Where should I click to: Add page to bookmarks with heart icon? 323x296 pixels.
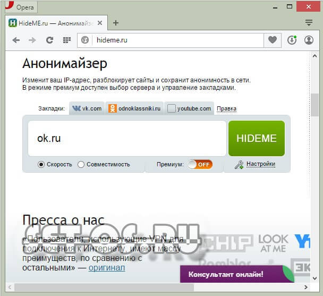273,40
